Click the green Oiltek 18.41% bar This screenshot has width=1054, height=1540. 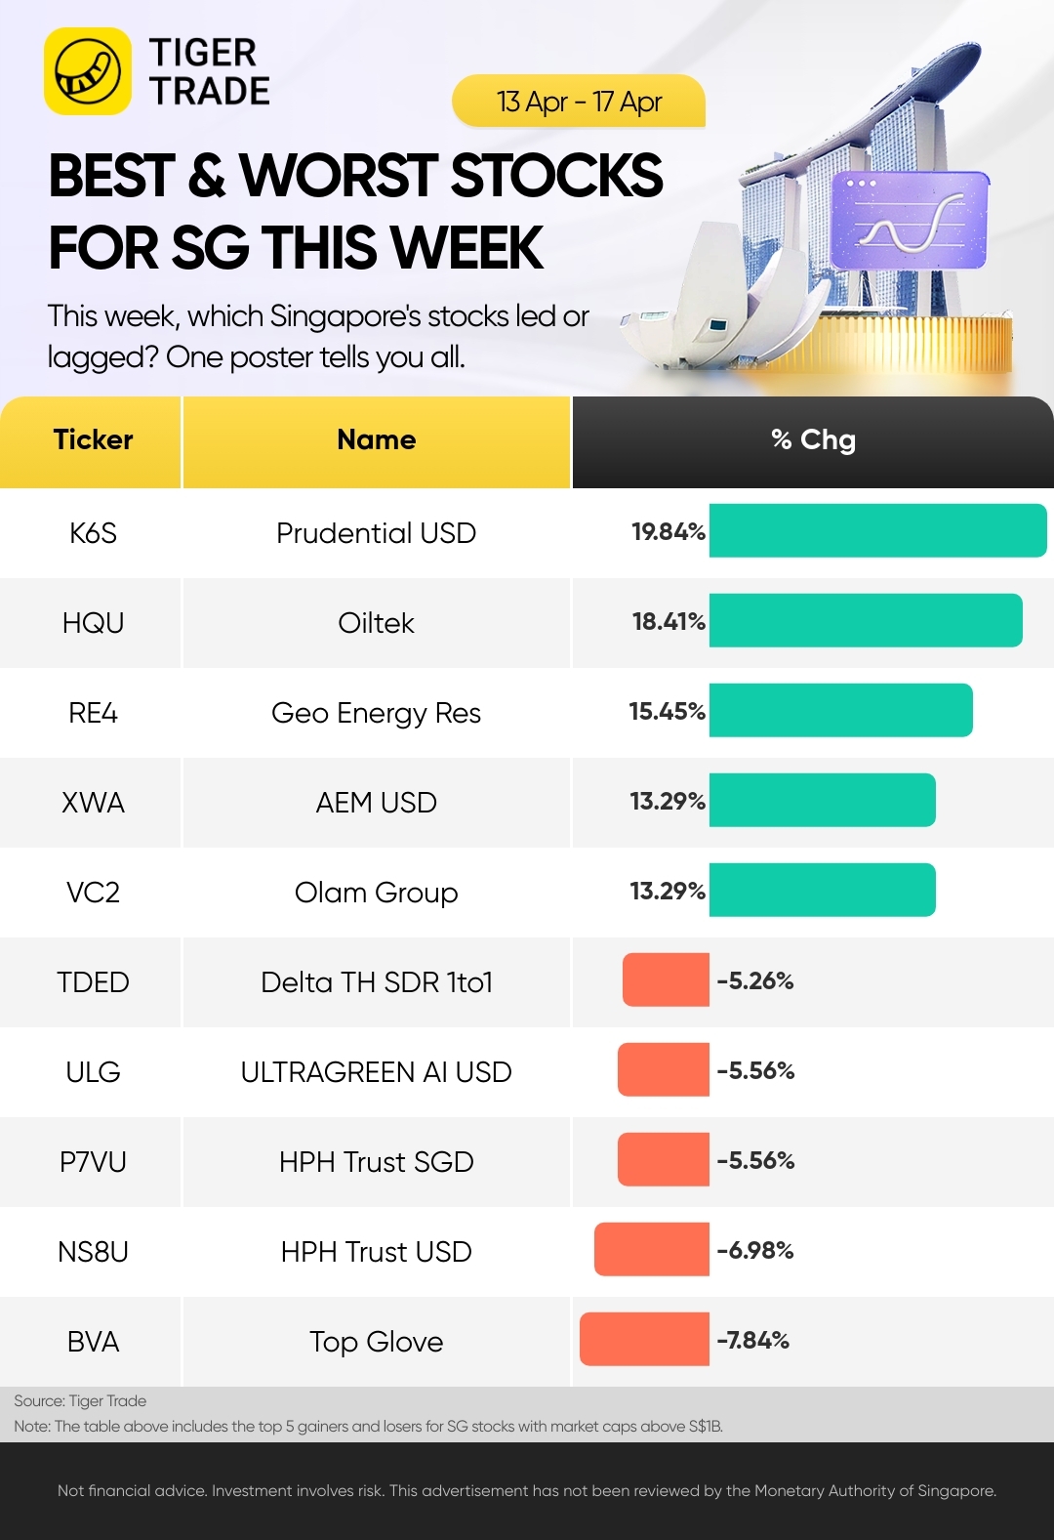(866, 620)
